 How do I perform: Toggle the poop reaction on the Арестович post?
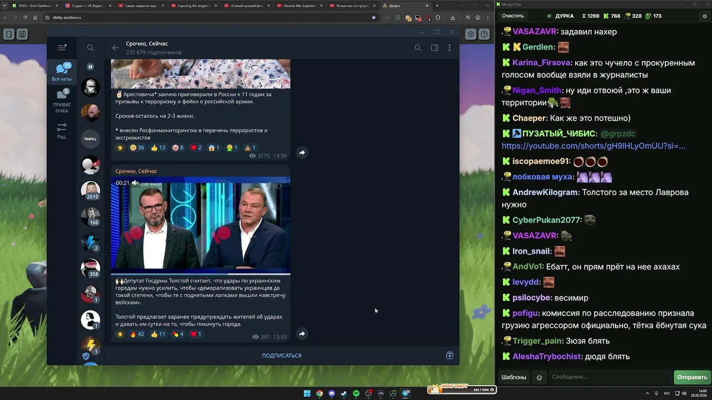(x=250, y=148)
